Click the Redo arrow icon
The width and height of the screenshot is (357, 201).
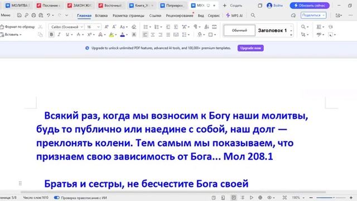click(x=60, y=15)
